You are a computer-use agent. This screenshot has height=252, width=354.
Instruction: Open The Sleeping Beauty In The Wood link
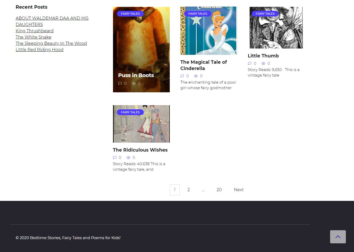click(x=51, y=43)
